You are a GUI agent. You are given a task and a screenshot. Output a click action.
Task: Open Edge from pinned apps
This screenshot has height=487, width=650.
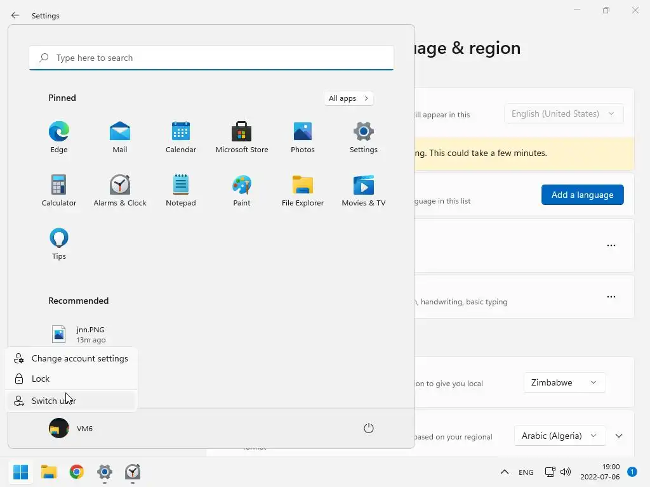tap(59, 137)
